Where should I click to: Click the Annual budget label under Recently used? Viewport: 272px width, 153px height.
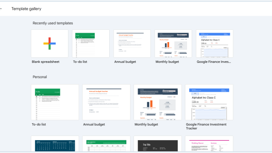point(125,62)
